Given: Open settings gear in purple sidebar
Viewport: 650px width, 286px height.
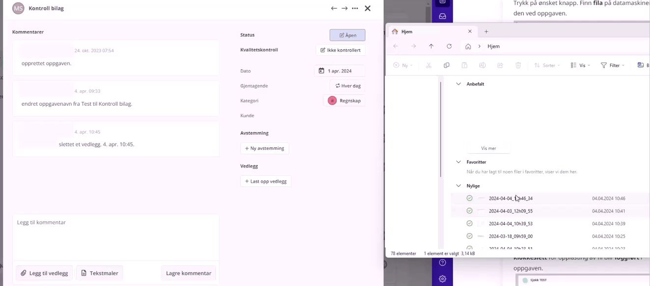Looking at the screenshot, I should click(442, 279).
